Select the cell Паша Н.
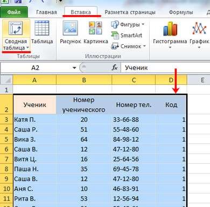Image resolution: width=210 pixels, height=207 pixels. point(35,169)
